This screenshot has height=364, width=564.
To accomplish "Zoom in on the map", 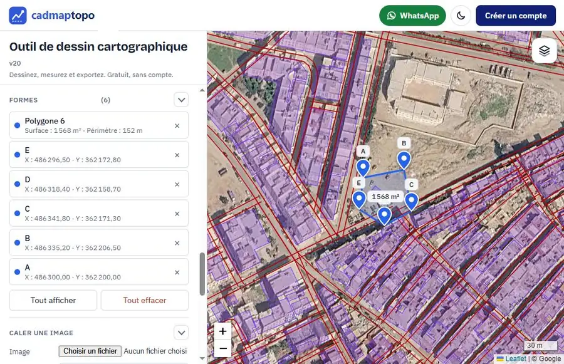I will [222, 331].
